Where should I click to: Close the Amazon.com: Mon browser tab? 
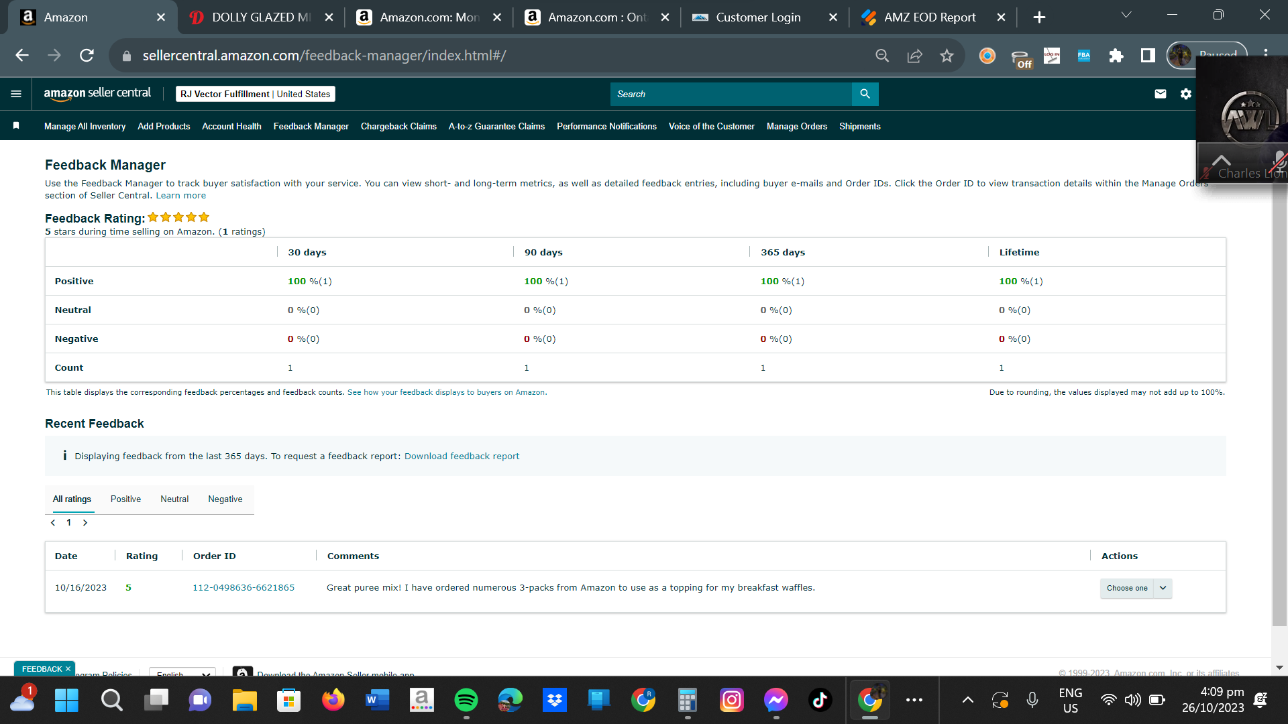[x=497, y=17]
